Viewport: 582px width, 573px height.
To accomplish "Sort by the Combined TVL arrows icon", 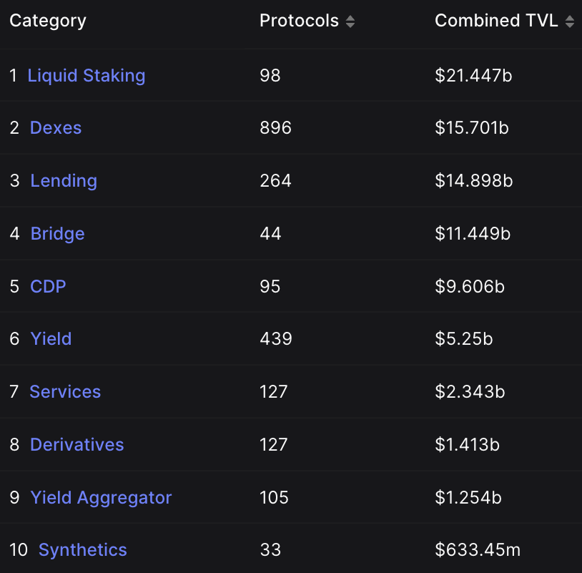I will [570, 22].
